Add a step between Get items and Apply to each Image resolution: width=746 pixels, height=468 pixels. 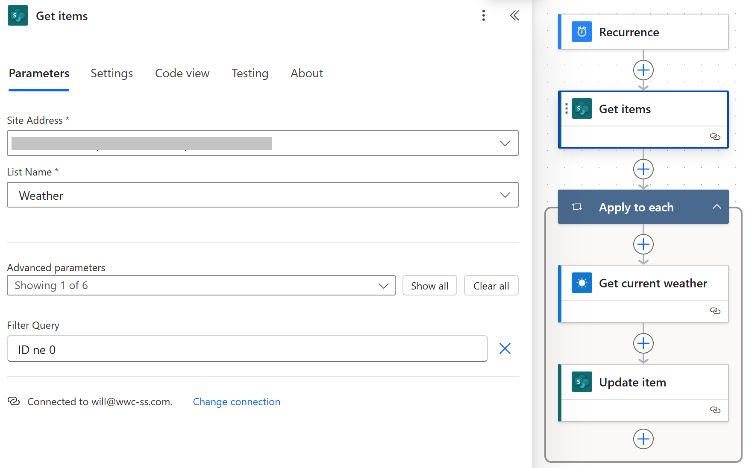point(643,169)
